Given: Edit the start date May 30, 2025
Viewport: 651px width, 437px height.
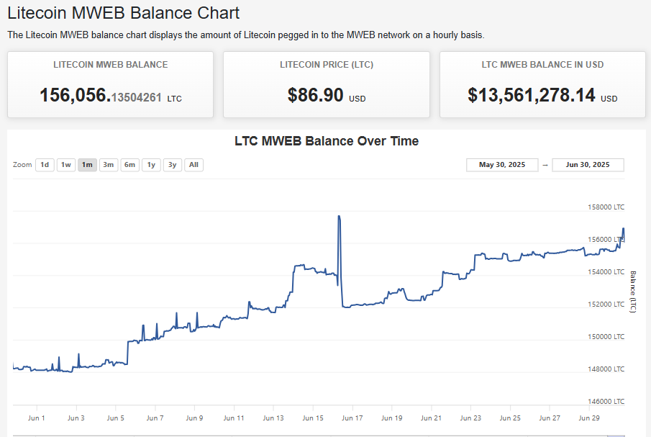Looking at the screenshot, I should 502,165.
